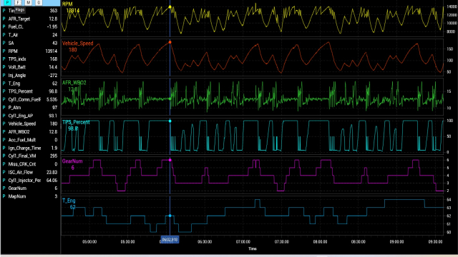Click the P icon beside Fuel_CL
Image resolution: width=458 pixels, height=257 pixels.
(4, 27)
